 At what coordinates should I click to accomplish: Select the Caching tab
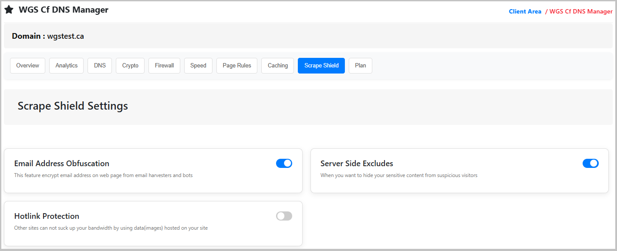click(x=278, y=66)
